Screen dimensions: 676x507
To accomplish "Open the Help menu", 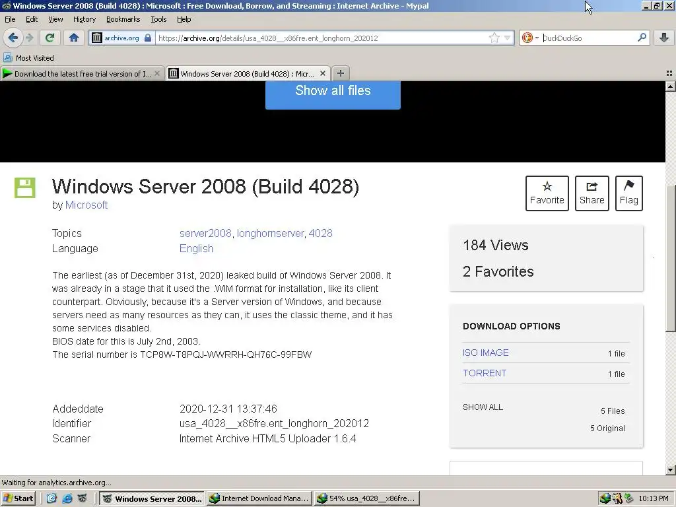I will (184, 19).
